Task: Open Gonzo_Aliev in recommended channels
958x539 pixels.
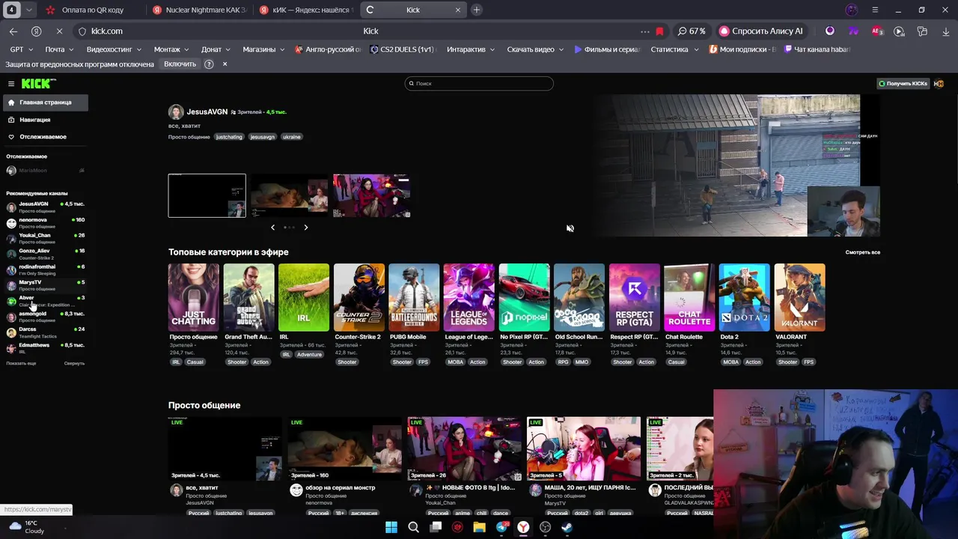Action: click(x=45, y=255)
